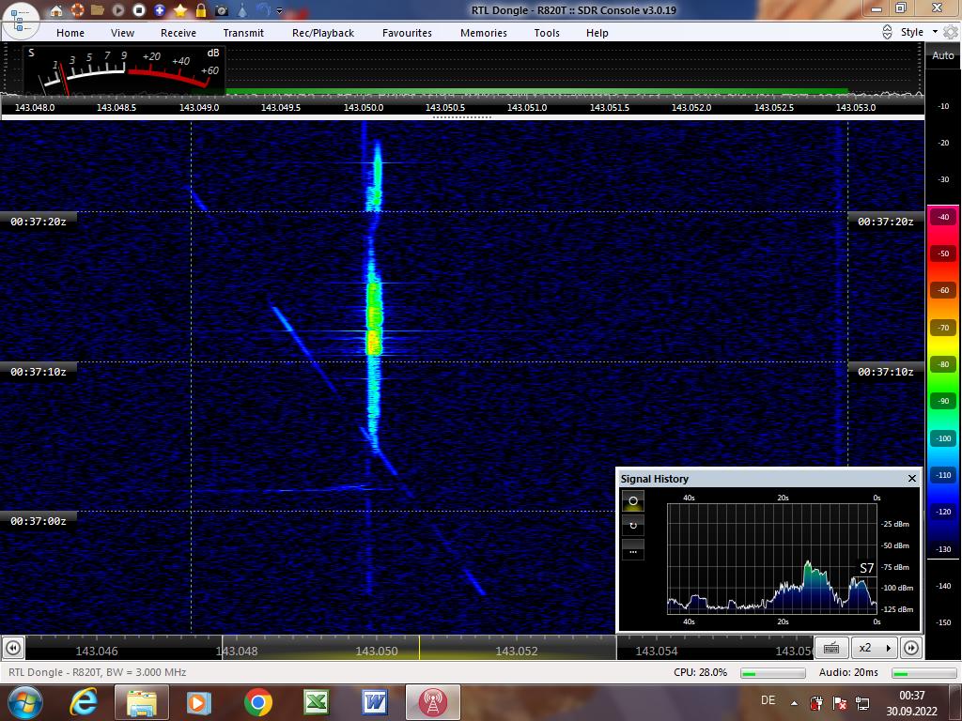Click the blue plus icon in toolbar

[160, 10]
